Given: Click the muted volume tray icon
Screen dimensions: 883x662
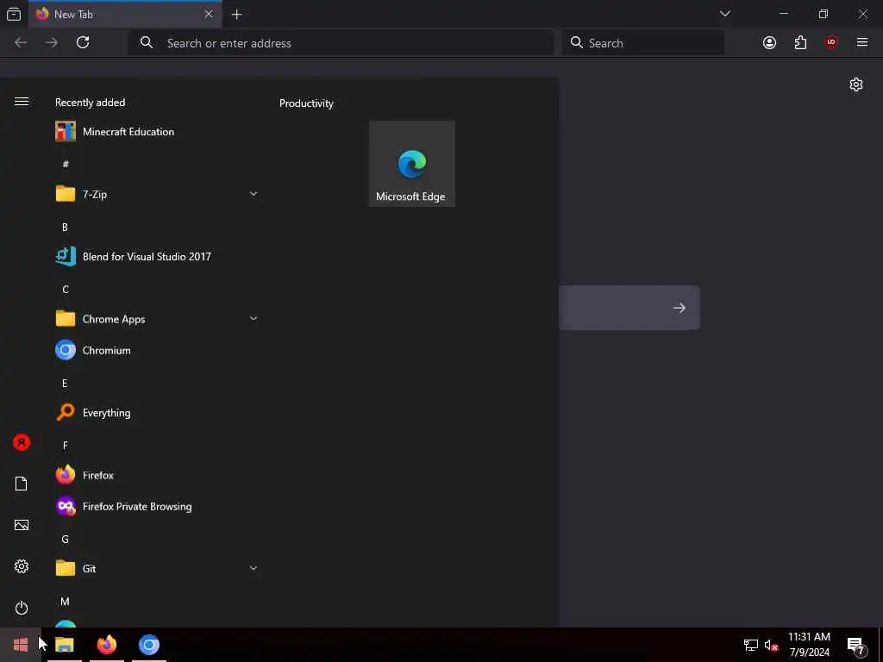Looking at the screenshot, I should 772,645.
